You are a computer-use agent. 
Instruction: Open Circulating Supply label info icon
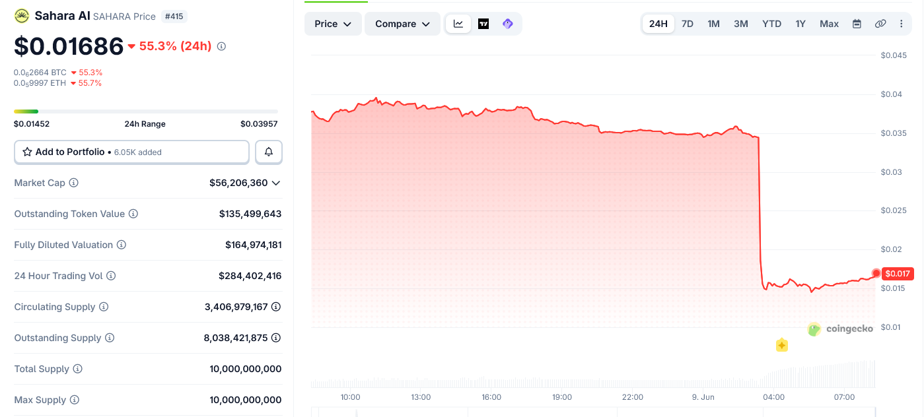click(x=104, y=307)
